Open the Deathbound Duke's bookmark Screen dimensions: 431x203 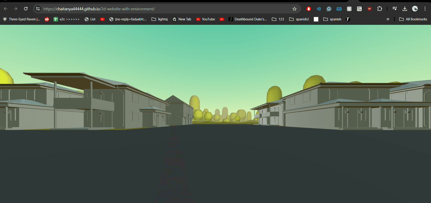(x=247, y=19)
